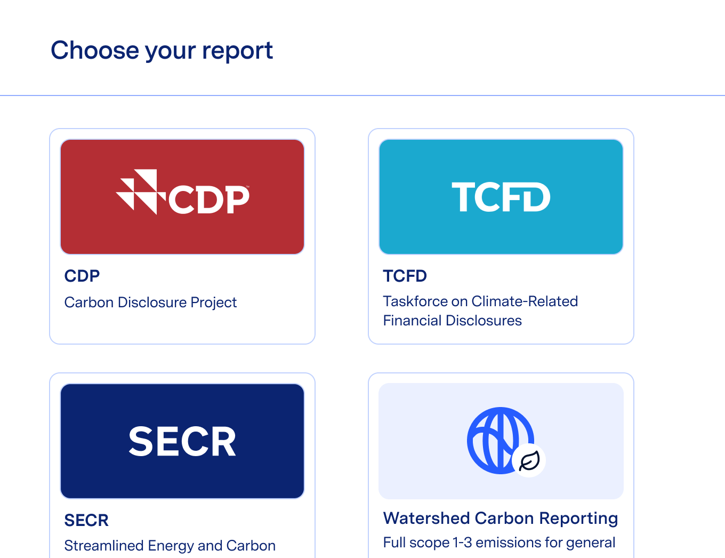The image size is (725, 558).
Task: Open the CDP report title link
Action: pos(82,276)
